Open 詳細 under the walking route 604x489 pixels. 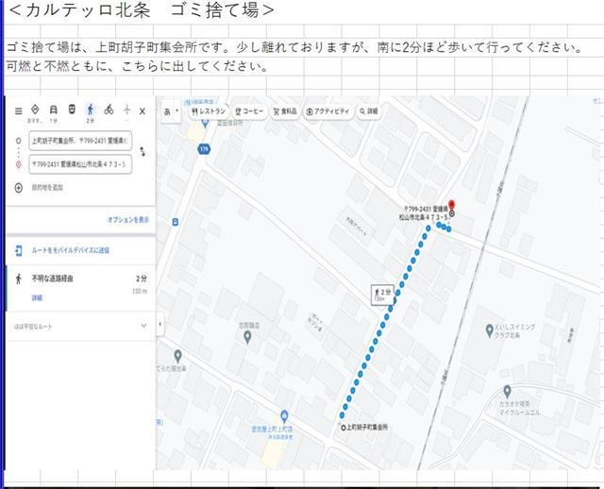(x=37, y=297)
